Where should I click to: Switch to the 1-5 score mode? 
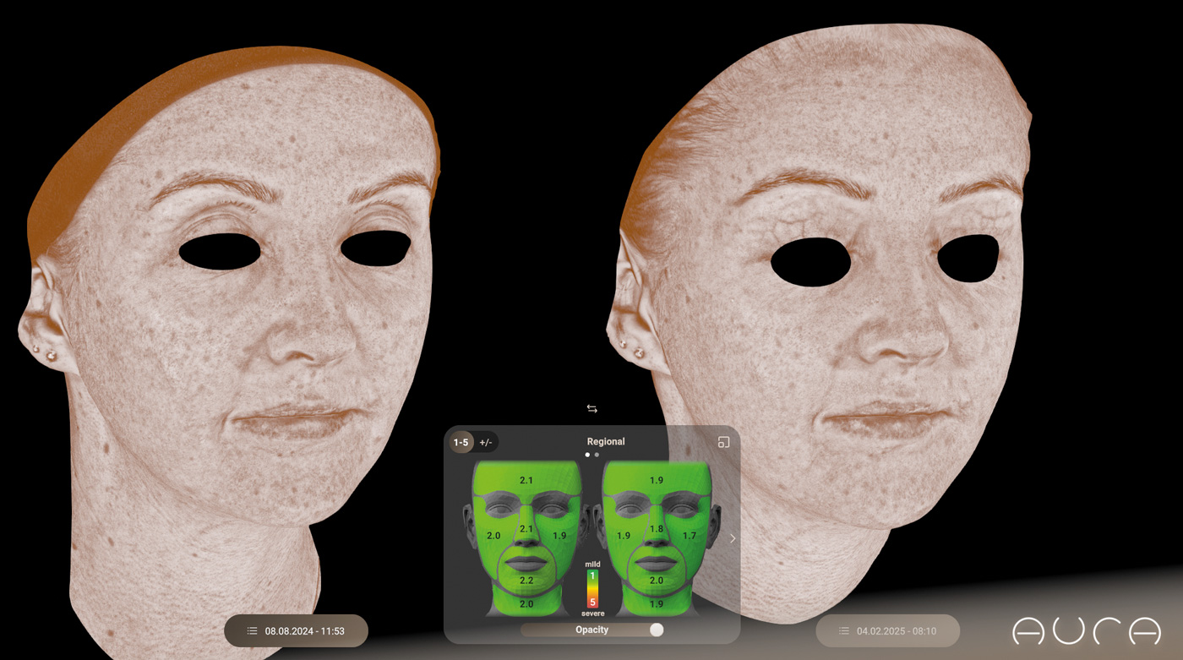click(461, 442)
